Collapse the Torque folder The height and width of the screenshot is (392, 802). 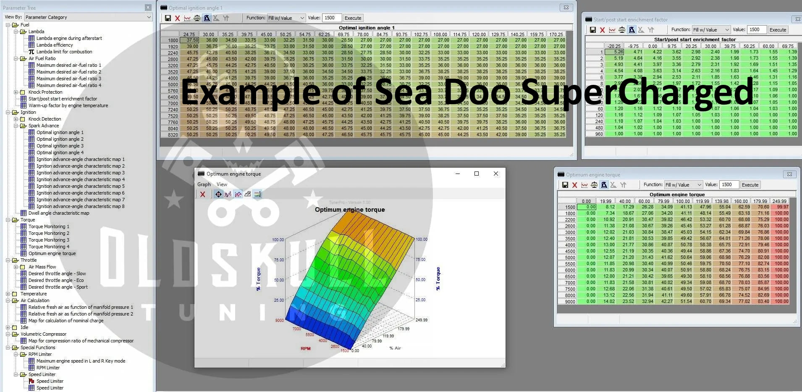8,220
